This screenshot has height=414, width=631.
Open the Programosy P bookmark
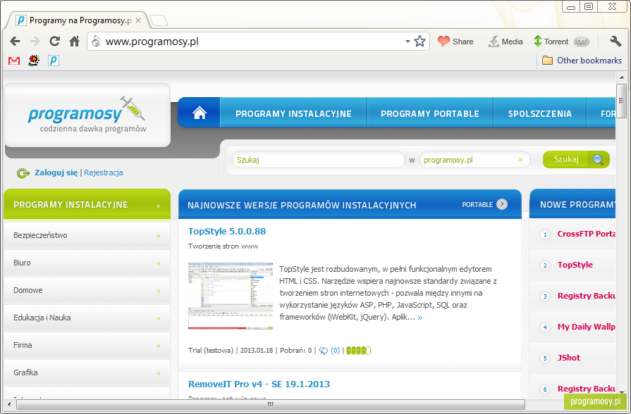pyautogui.click(x=54, y=61)
